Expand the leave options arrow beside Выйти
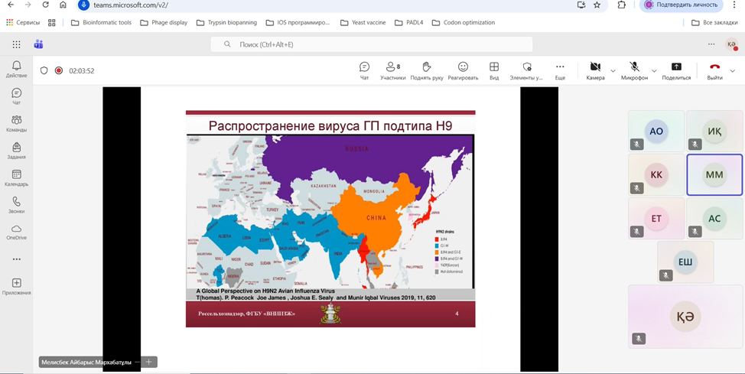Image resolution: width=745 pixels, height=374 pixels. [x=733, y=71]
